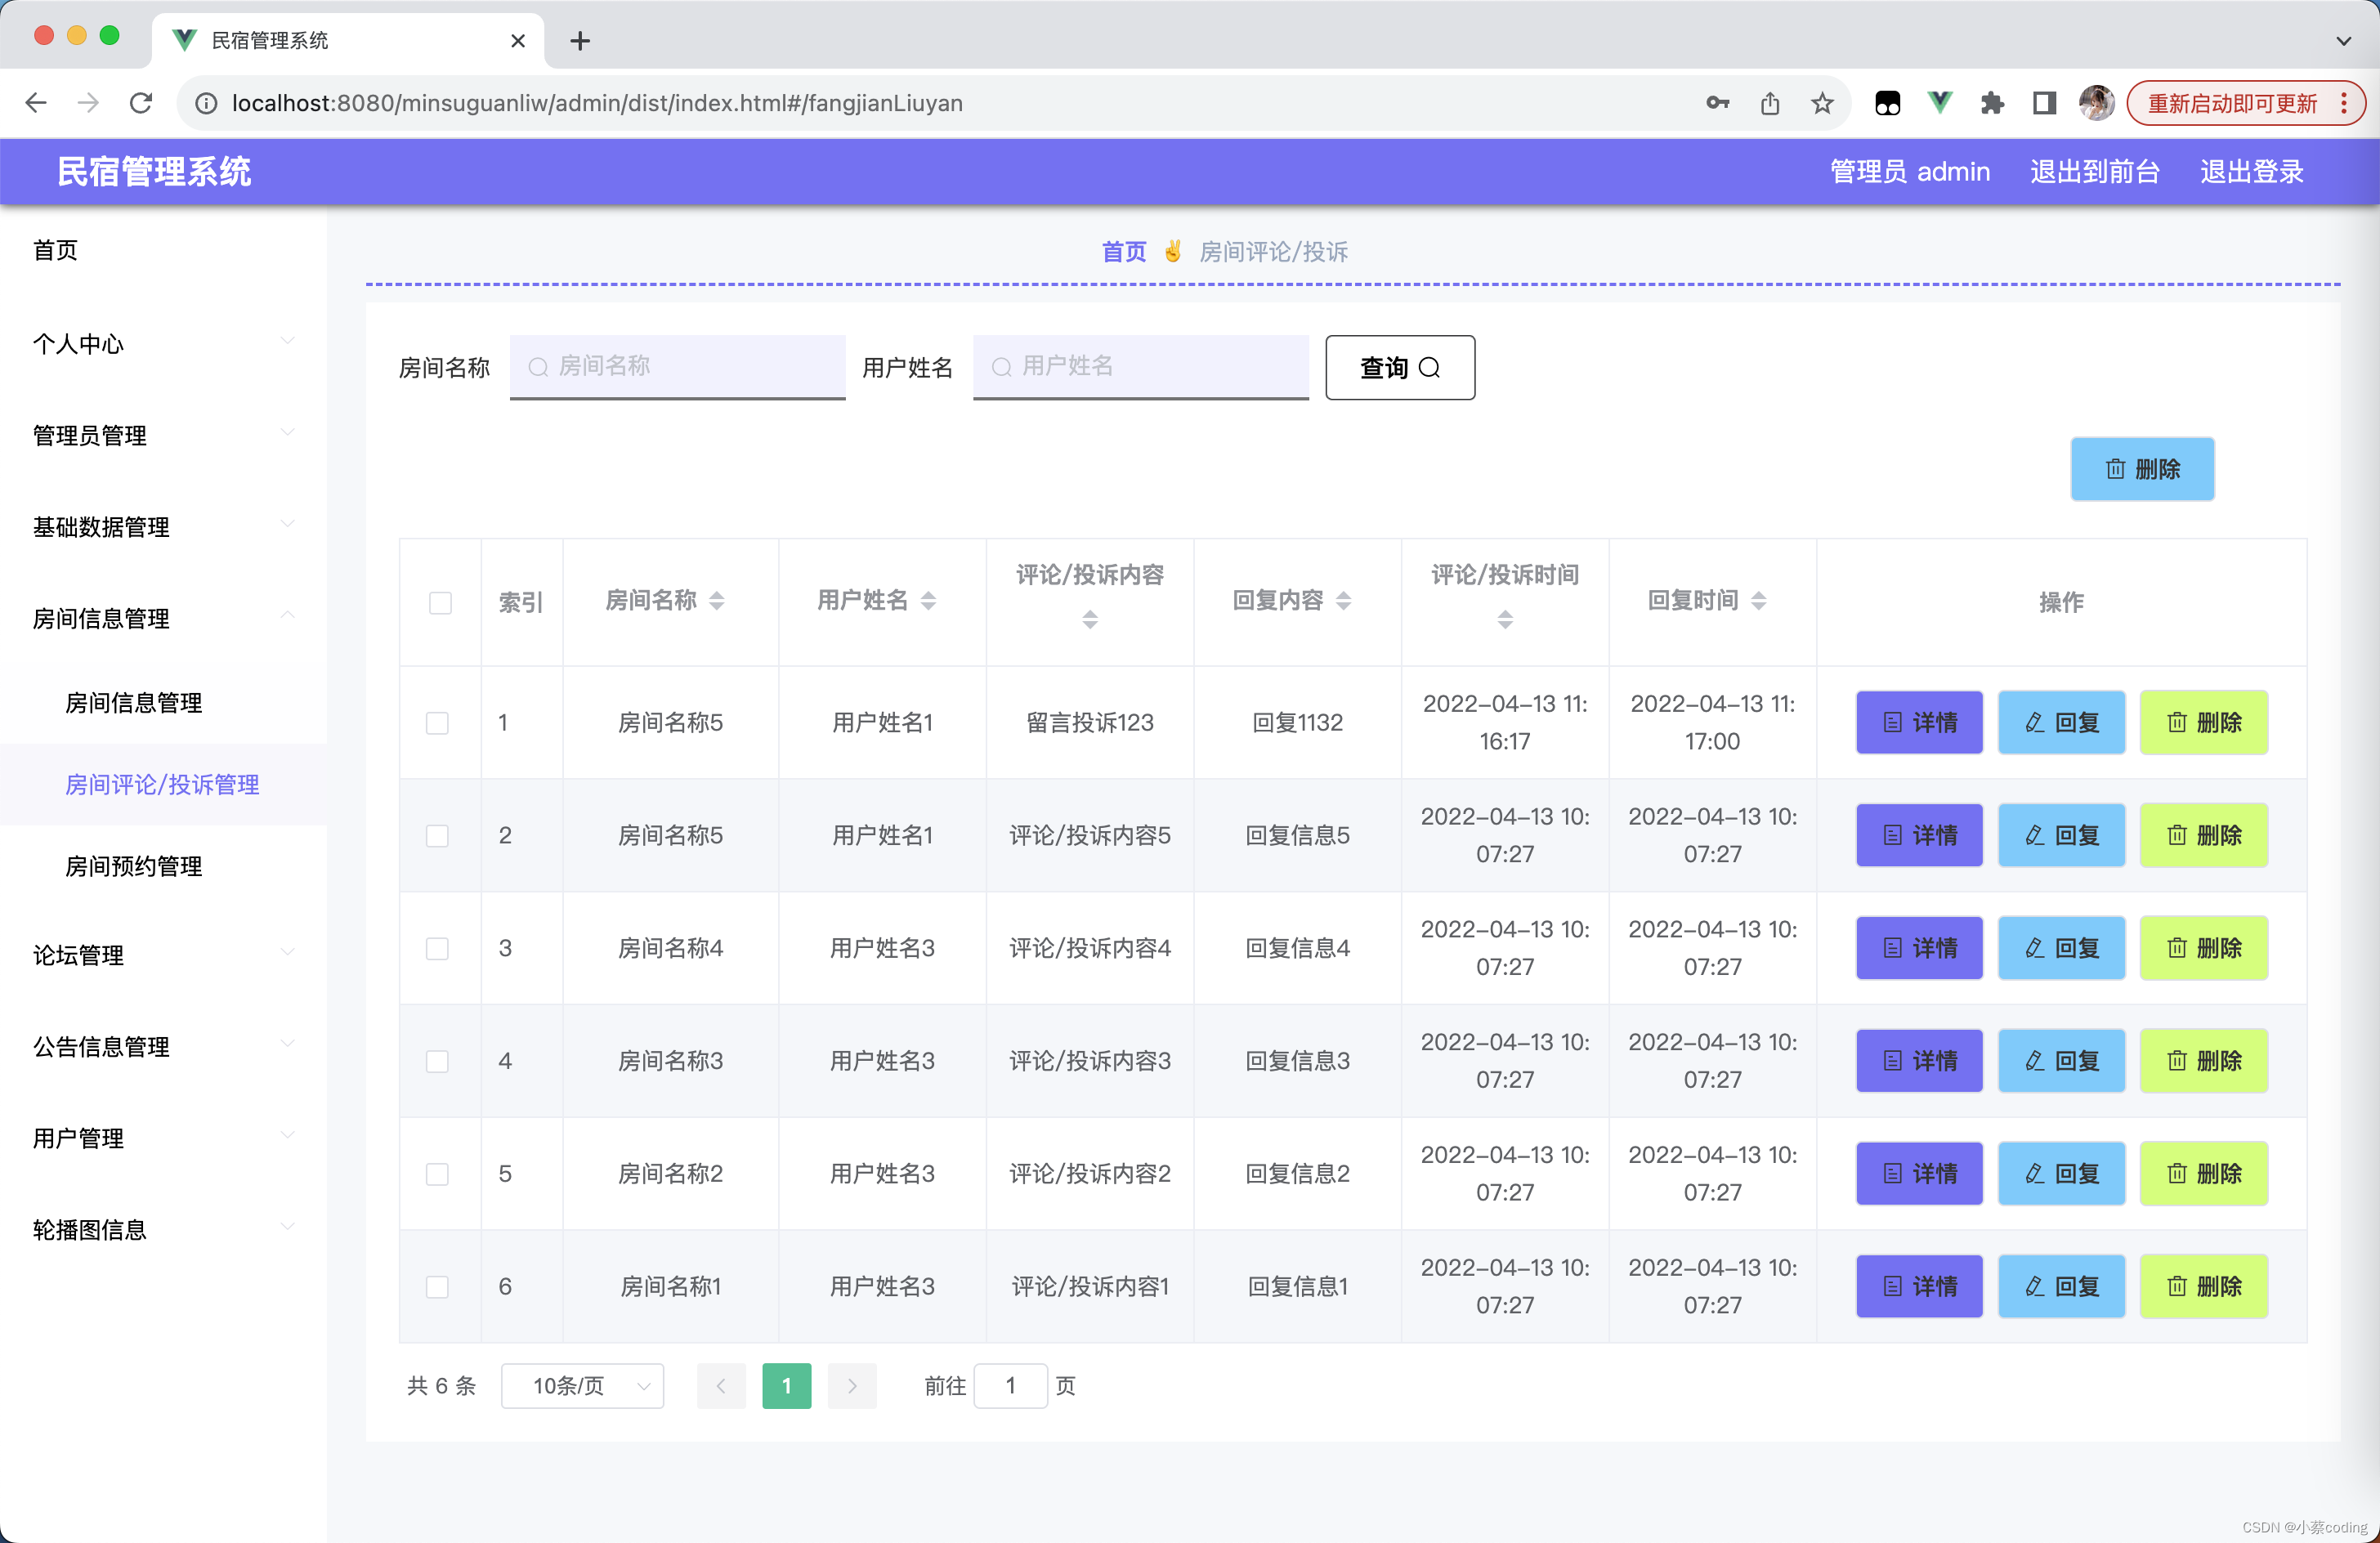Open the 10条/页 page size dropdown

tap(582, 1386)
